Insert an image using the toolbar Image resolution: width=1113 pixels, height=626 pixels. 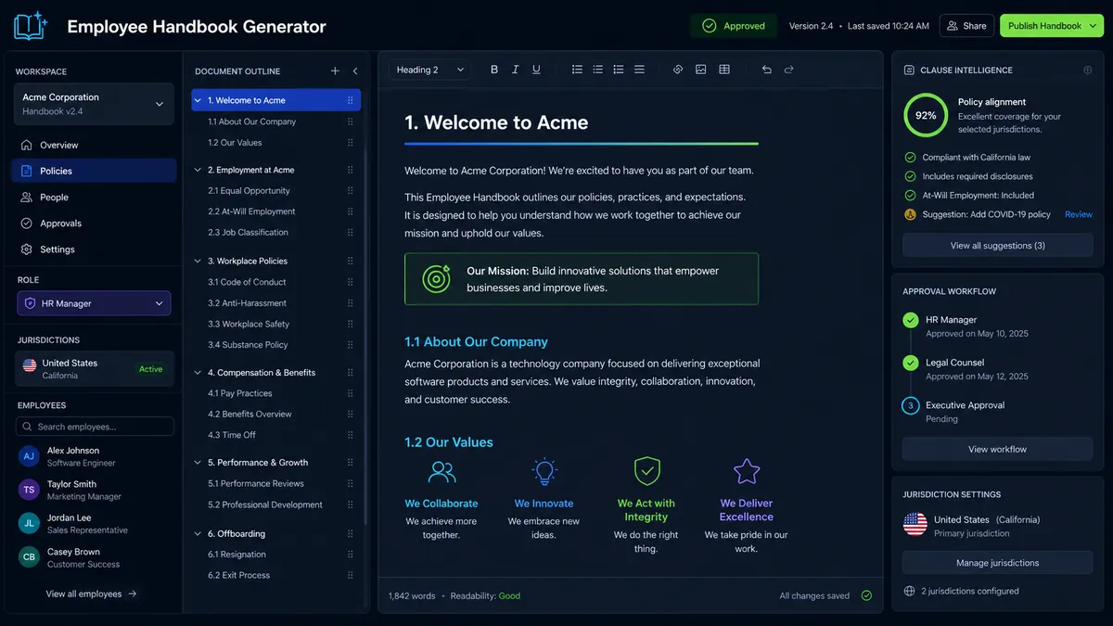point(700,70)
